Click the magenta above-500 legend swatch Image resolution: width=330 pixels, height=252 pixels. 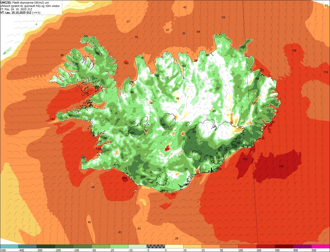tap(321, 246)
